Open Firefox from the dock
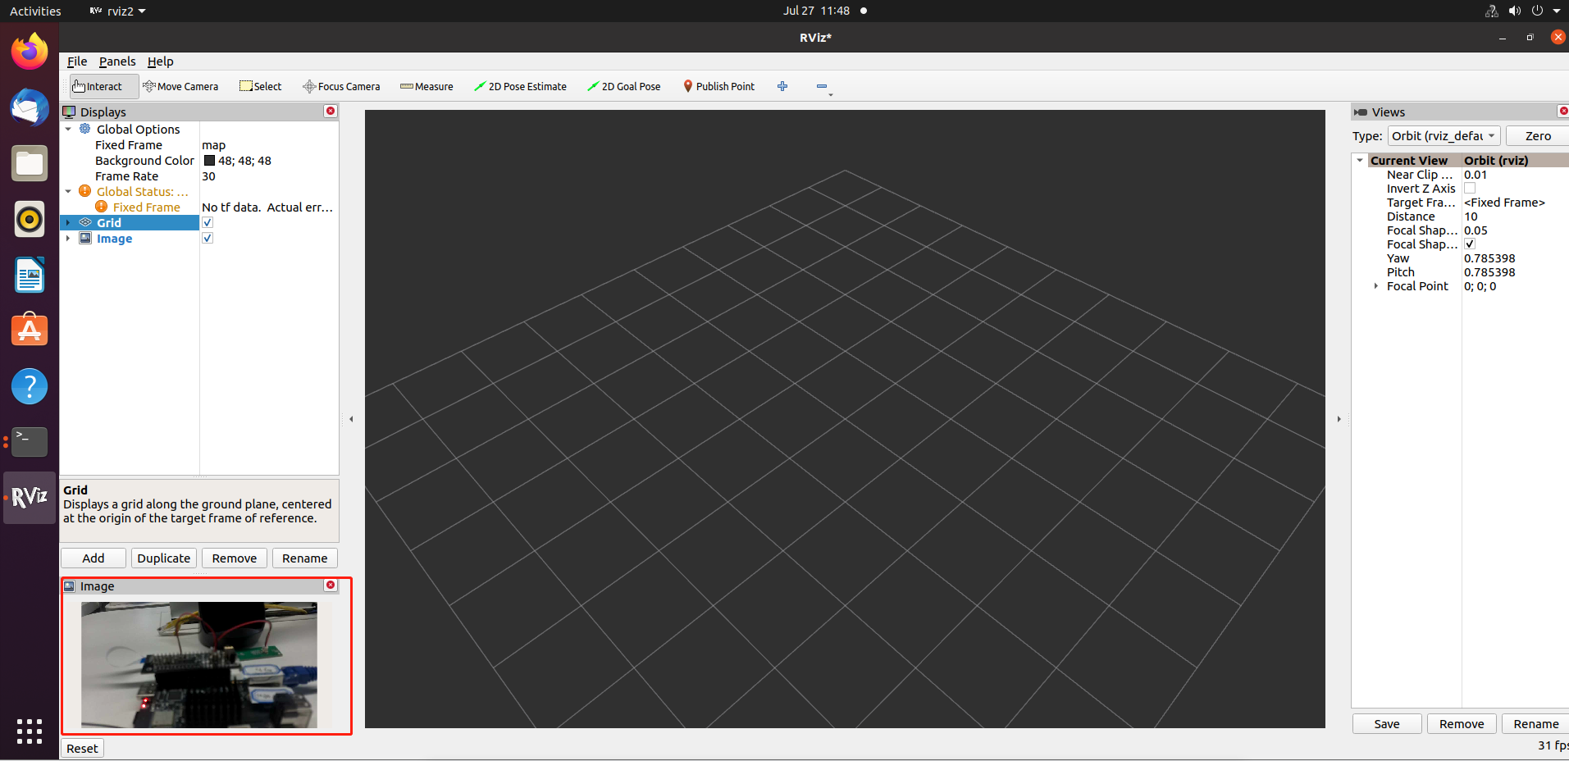 point(30,51)
